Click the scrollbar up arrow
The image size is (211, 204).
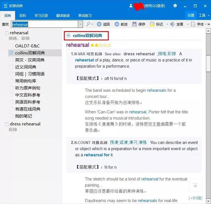[x=208, y=31]
